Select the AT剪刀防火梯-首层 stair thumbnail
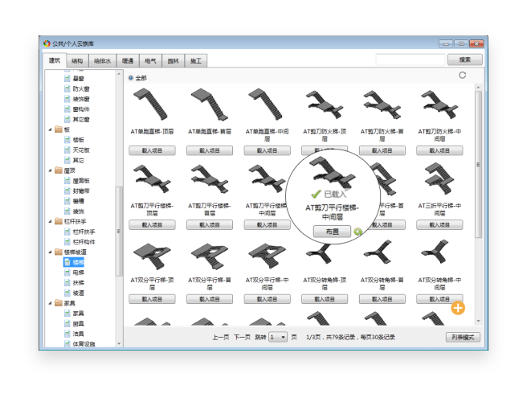The height and width of the screenshot is (402, 527). [x=382, y=105]
